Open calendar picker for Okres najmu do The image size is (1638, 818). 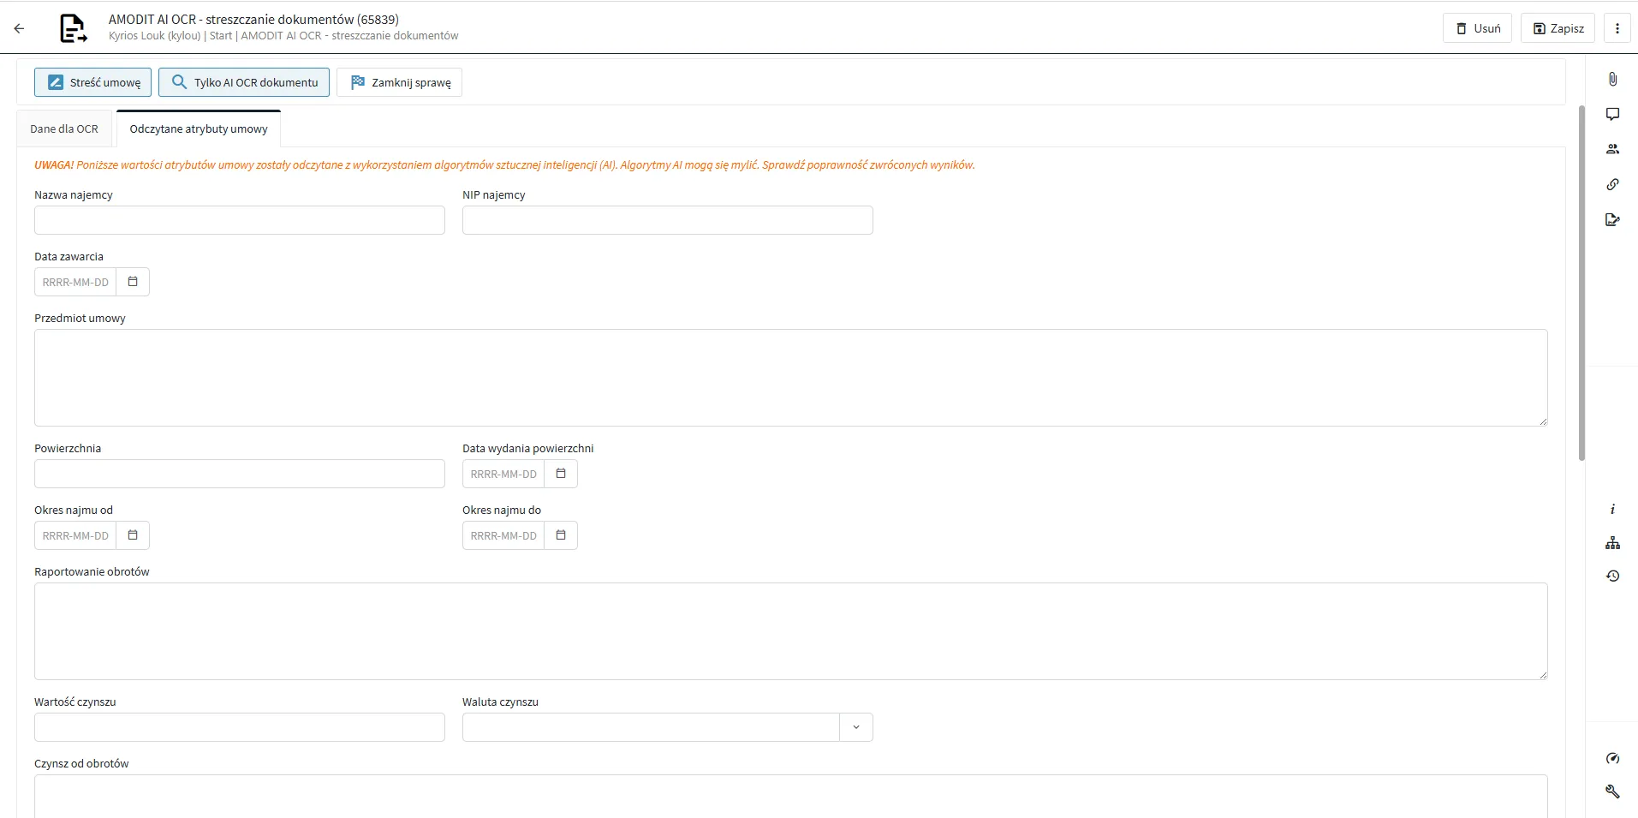[561, 535]
